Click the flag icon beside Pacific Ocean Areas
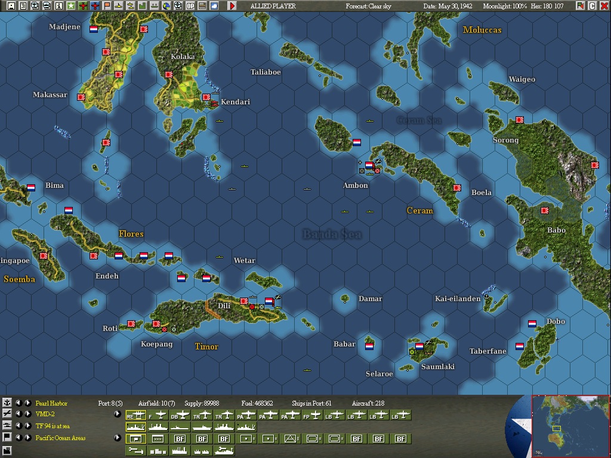Viewport: 611px width, 458px height. [x=7, y=437]
